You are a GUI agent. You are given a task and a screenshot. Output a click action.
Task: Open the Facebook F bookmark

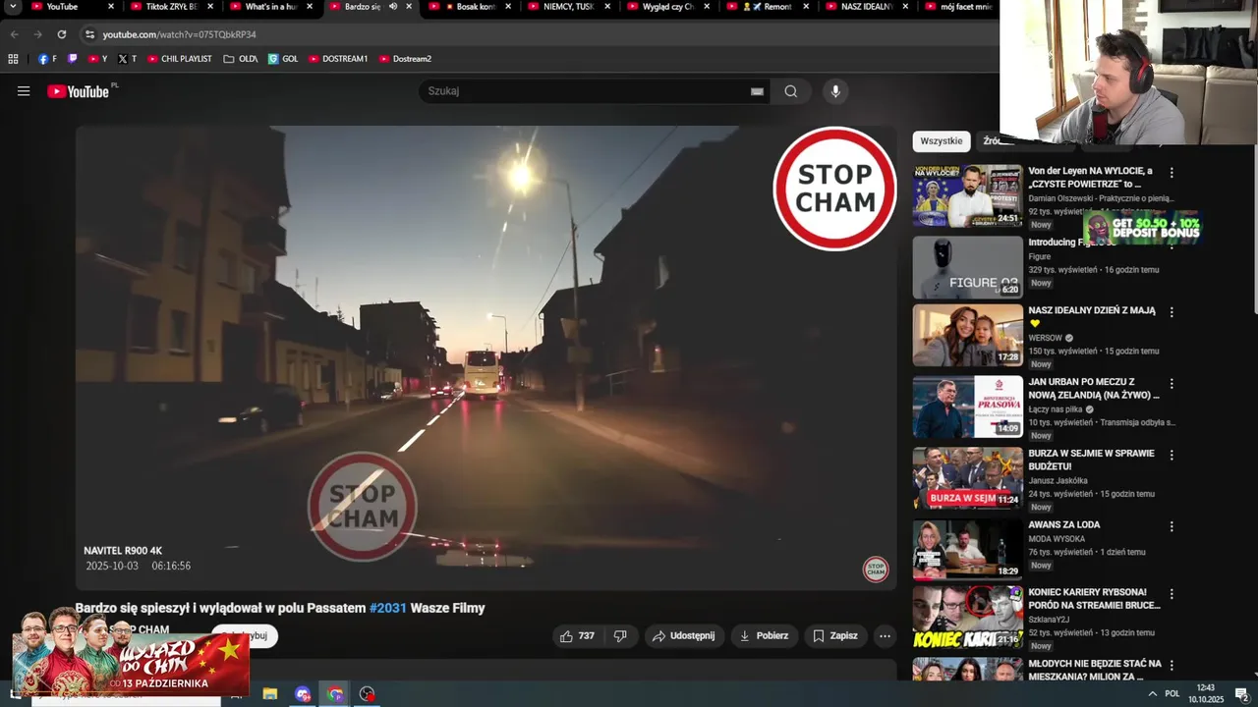coord(47,59)
